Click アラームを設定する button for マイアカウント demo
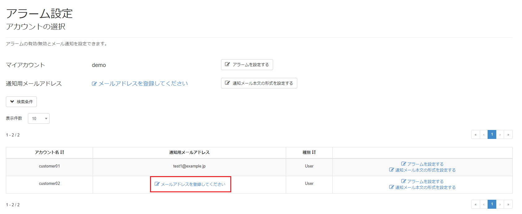Viewport: 522px width, 214px height. click(x=247, y=65)
